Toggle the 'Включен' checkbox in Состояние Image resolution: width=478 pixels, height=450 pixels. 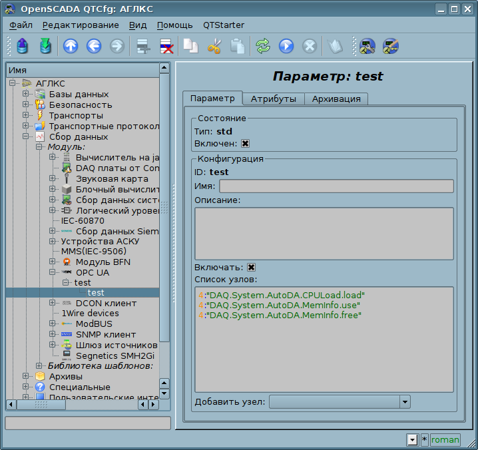click(245, 143)
